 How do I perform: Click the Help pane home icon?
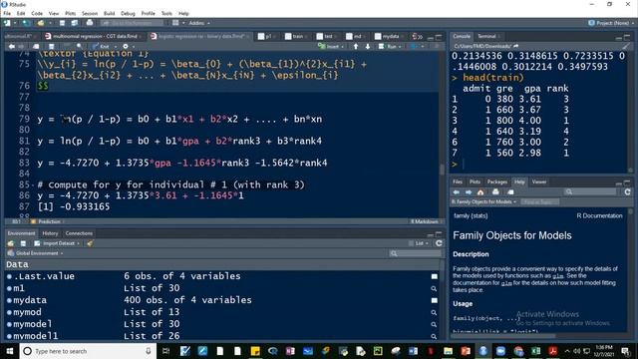pos(480,192)
